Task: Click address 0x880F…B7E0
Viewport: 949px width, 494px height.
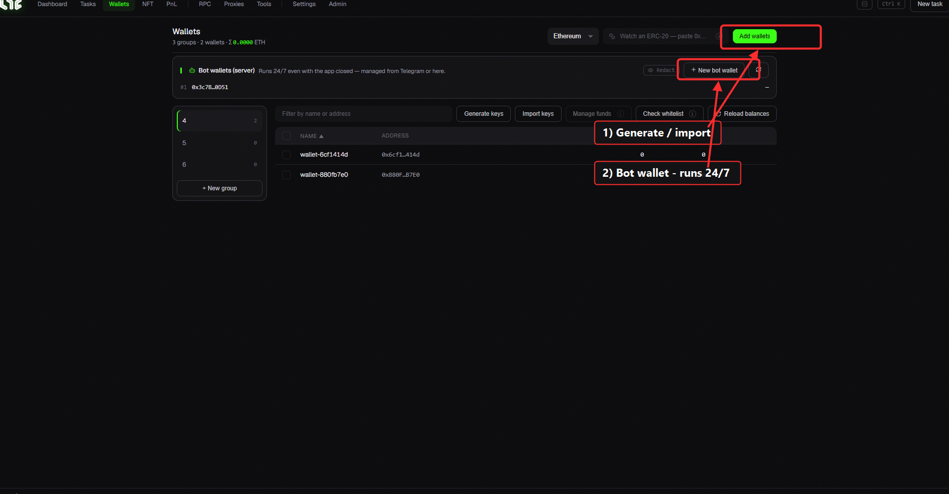Action: (400, 175)
